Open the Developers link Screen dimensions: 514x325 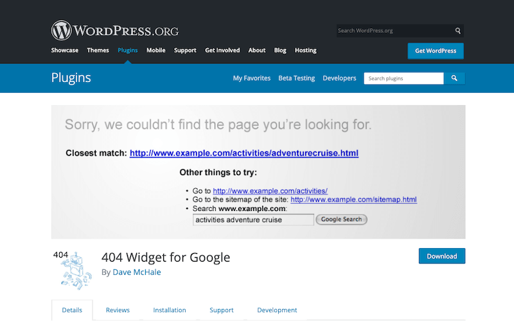tap(339, 78)
